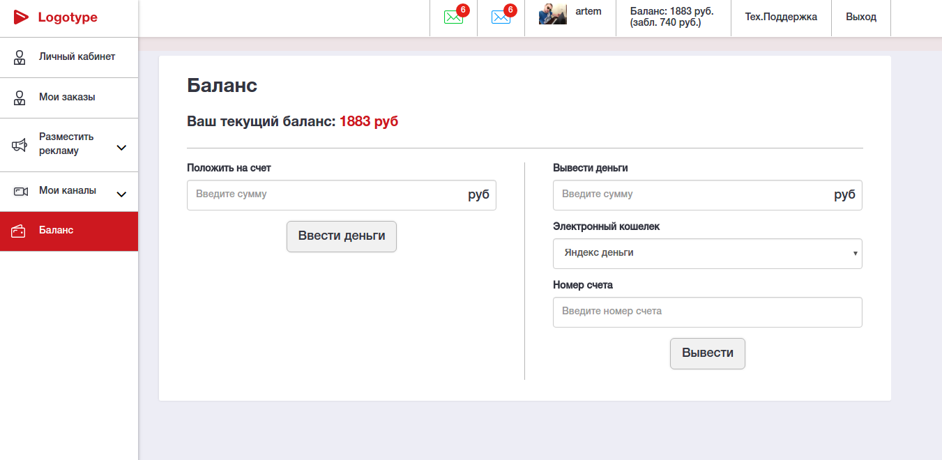The image size is (942, 460).
Task: Open the green envelope messages icon
Action: pos(453,18)
